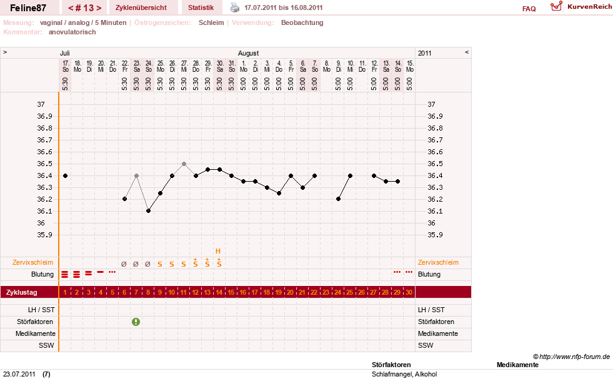Click the left SSW row label
This screenshot has width=613, height=389.
[x=46, y=345]
